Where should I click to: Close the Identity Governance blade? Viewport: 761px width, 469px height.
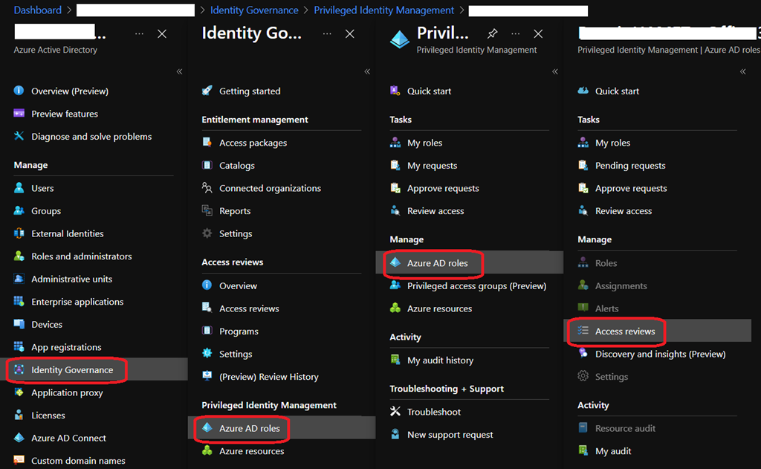[x=350, y=34]
